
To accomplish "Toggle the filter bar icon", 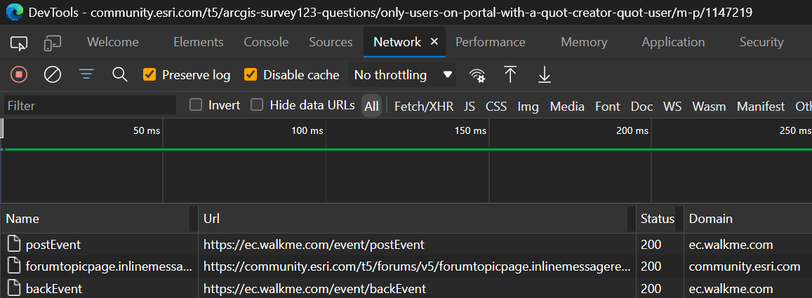I will click(86, 74).
